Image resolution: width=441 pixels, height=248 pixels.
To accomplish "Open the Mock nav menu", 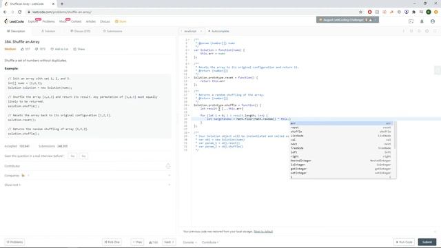I will pyautogui.click(x=63, y=21).
